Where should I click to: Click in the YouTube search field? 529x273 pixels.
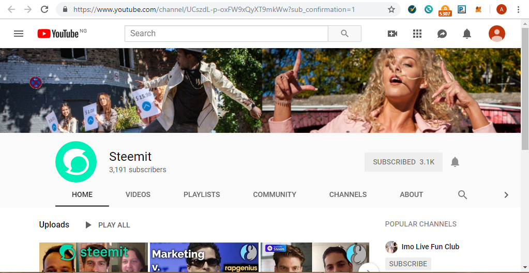(x=226, y=34)
